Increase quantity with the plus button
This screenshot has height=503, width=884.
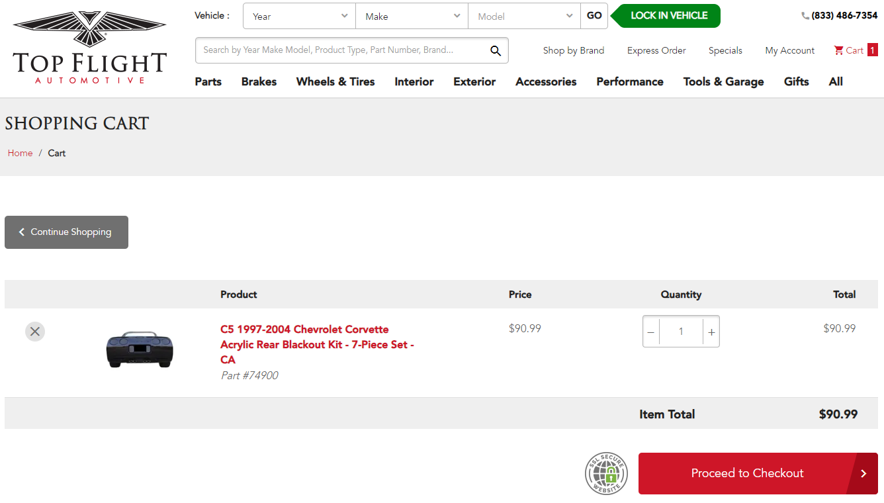pos(711,332)
